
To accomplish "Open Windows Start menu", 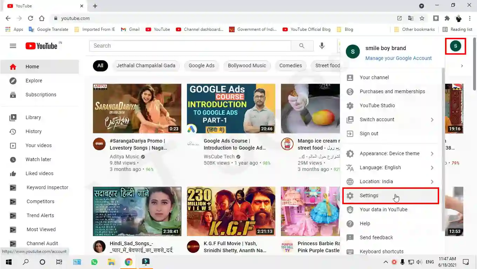I will [9, 262].
